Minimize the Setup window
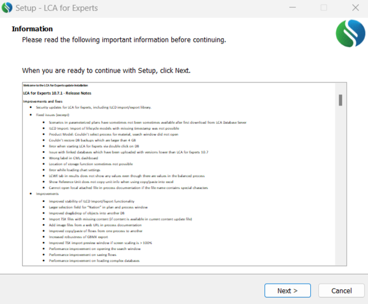The height and width of the screenshot is (304, 368). click(x=293, y=8)
